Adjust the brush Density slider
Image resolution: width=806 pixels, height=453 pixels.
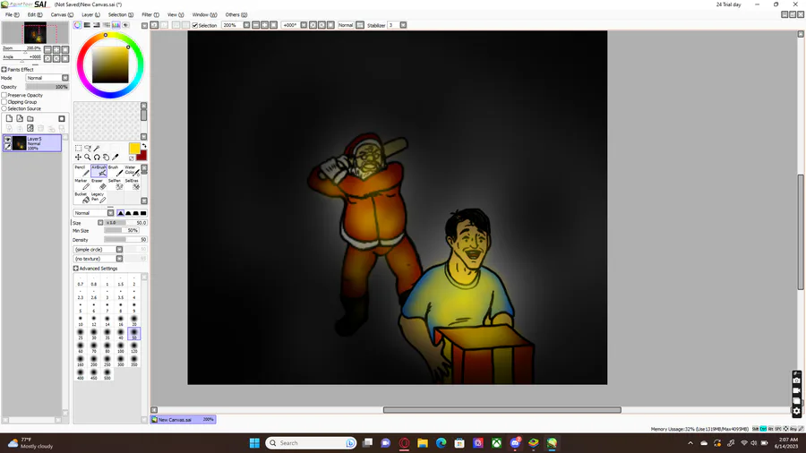pos(125,239)
